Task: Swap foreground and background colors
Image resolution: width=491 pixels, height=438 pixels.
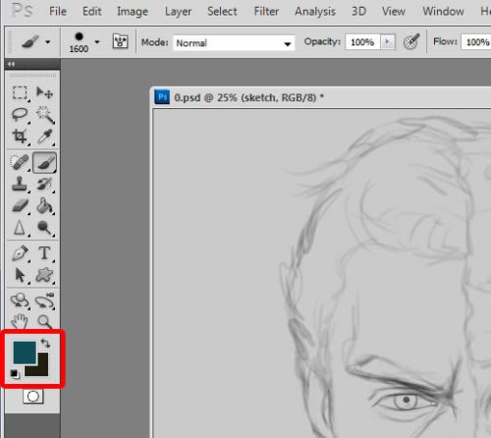Action: 45,343
